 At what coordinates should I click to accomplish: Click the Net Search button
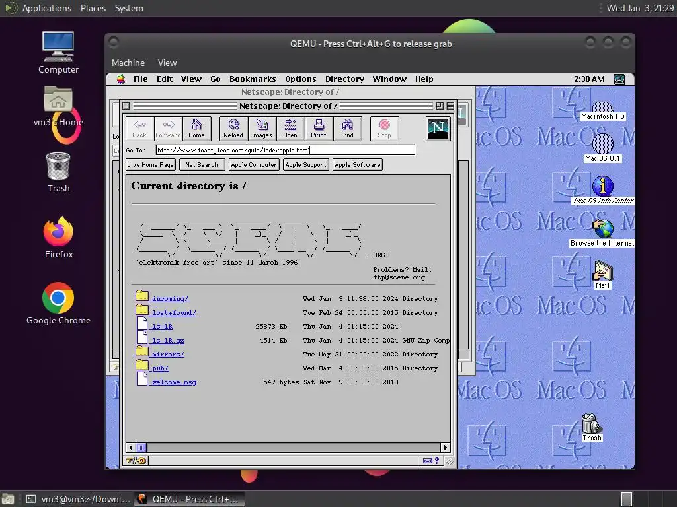click(x=202, y=164)
